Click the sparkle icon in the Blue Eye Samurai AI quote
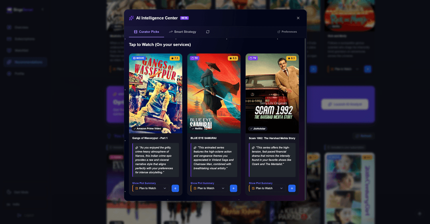The image size is (430, 224). [x=195, y=148]
